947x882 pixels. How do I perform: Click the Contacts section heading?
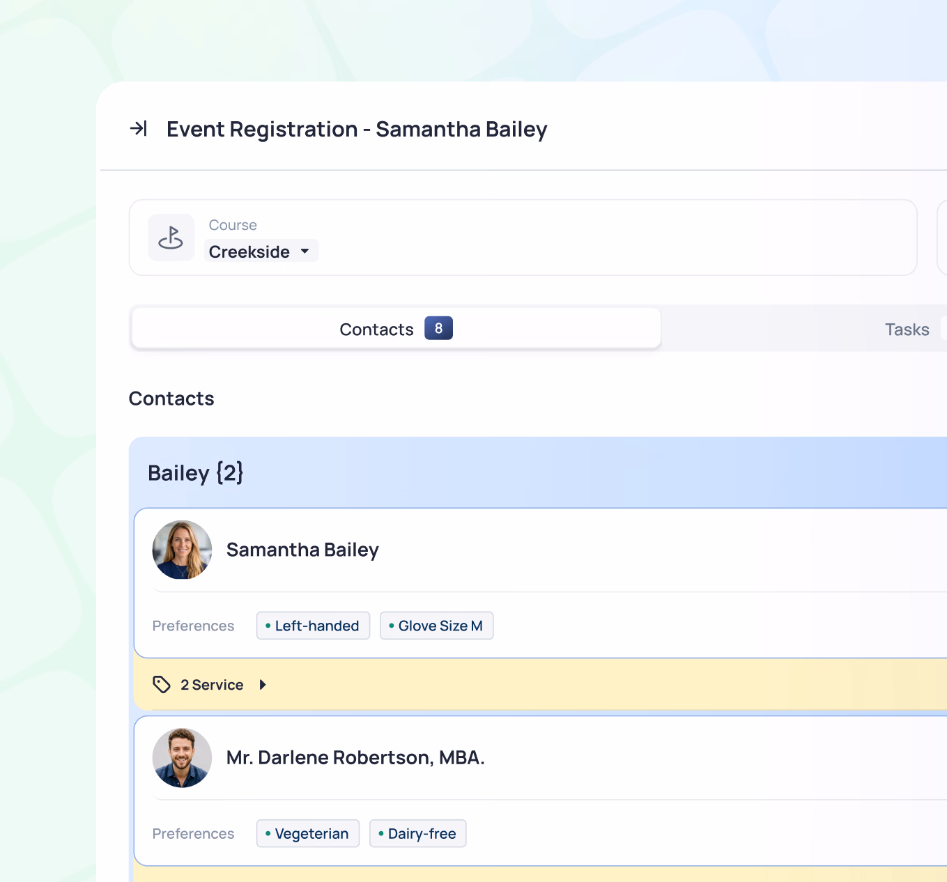171,399
